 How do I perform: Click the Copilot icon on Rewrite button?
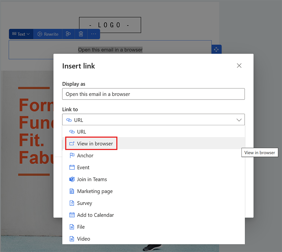pyautogui.click(x=39, y=34)
